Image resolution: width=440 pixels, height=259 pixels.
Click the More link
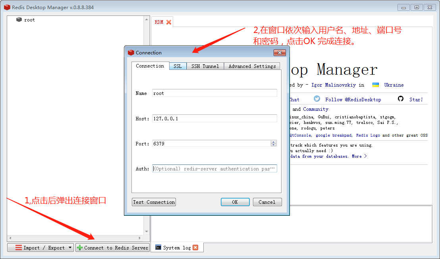pyautogui.click(x=359, y=156)
